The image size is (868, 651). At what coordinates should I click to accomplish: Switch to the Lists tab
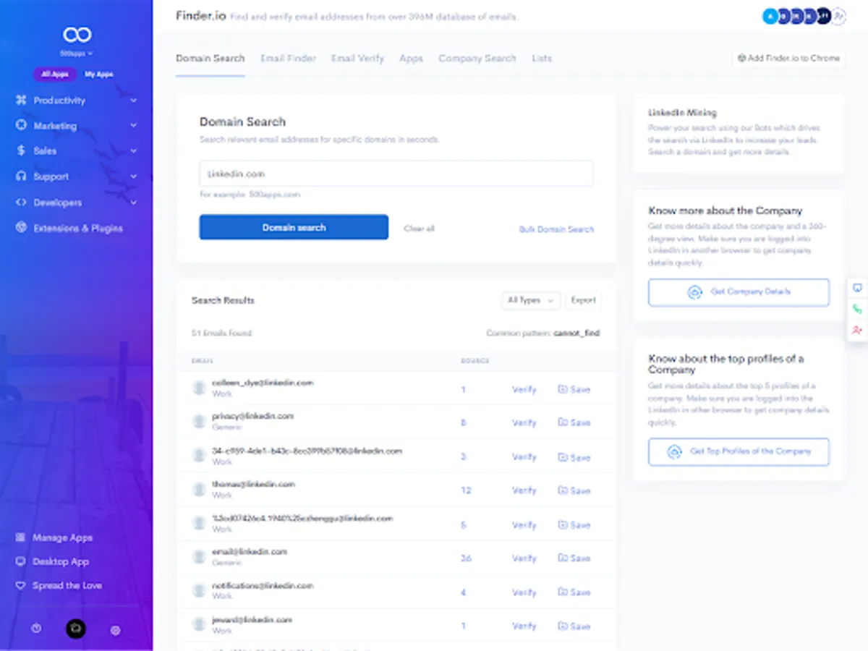[542, 59]
